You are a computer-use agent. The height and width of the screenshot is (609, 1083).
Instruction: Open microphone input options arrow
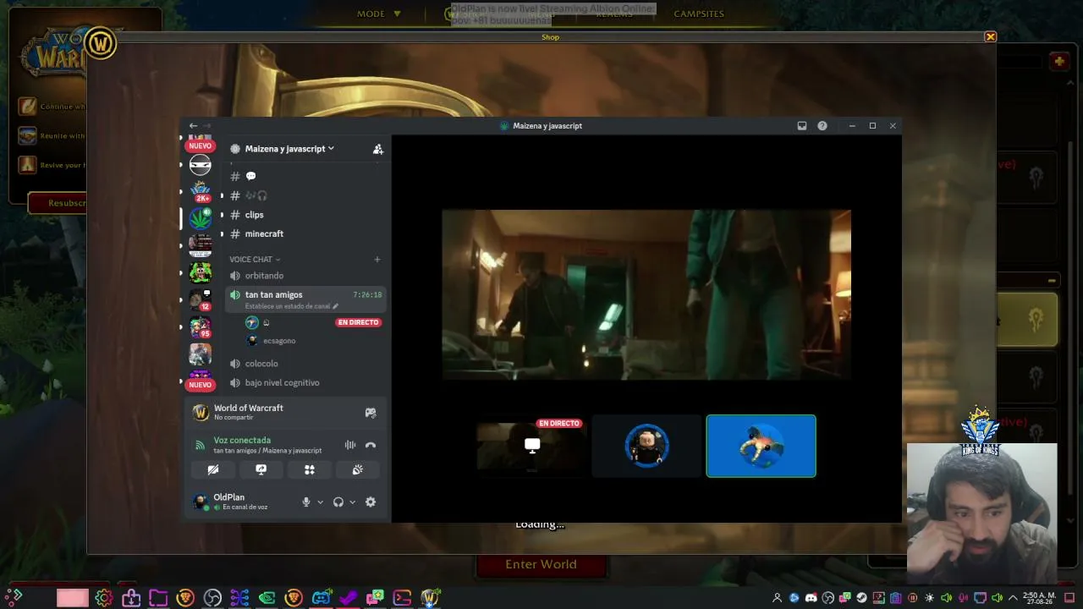coord(320,502)
